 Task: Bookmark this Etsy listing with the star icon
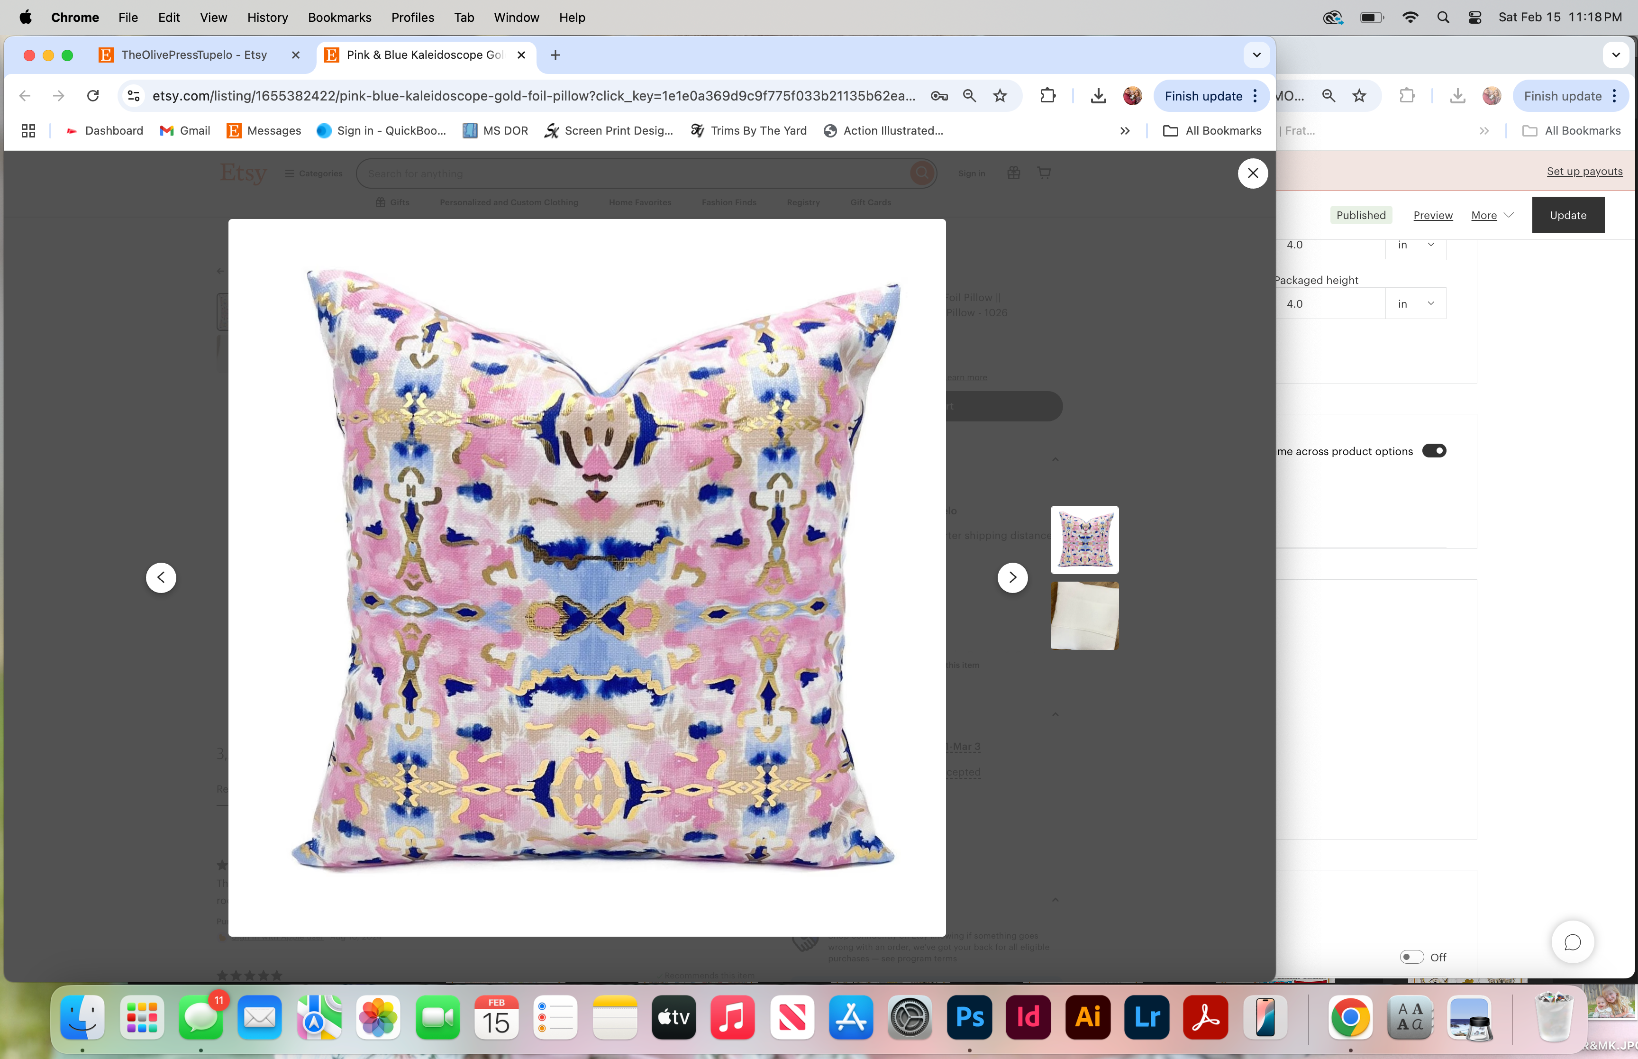tap(1000, 96)
